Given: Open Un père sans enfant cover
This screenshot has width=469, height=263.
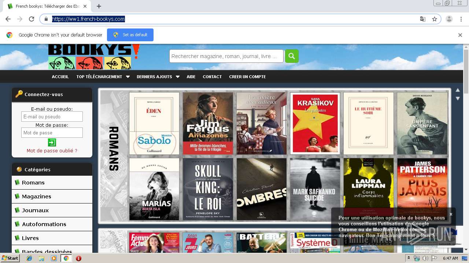Looking at the screenshot, I should (422, 123).
